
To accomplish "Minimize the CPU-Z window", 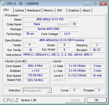I will 87,4.
